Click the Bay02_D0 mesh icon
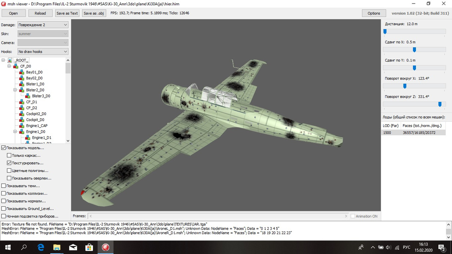The image size is (452, 254). [22, 78]
